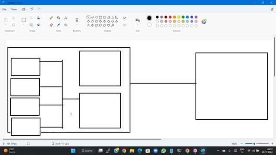Screen dimensions: 276x155
Task: Click the Copy icon in Clipboard group
Action: pos(13,25)
